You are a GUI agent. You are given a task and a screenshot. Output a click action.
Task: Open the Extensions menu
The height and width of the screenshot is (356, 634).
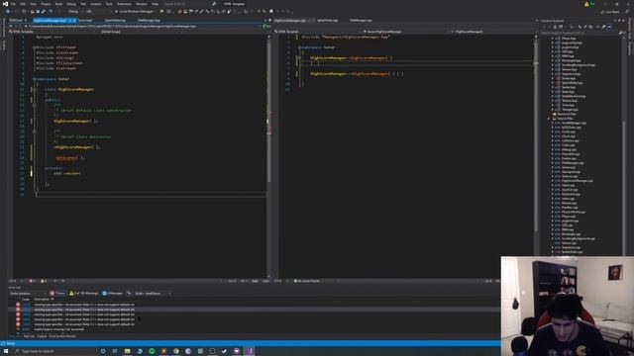124,4
